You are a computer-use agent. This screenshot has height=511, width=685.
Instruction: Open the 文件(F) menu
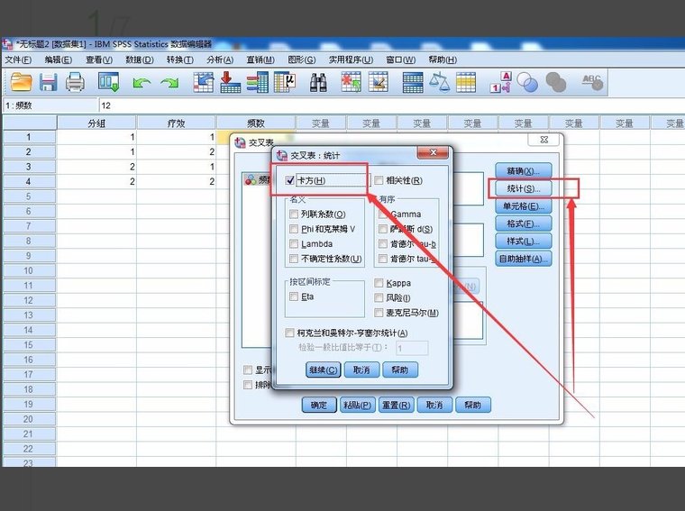(x=18, y=59)
